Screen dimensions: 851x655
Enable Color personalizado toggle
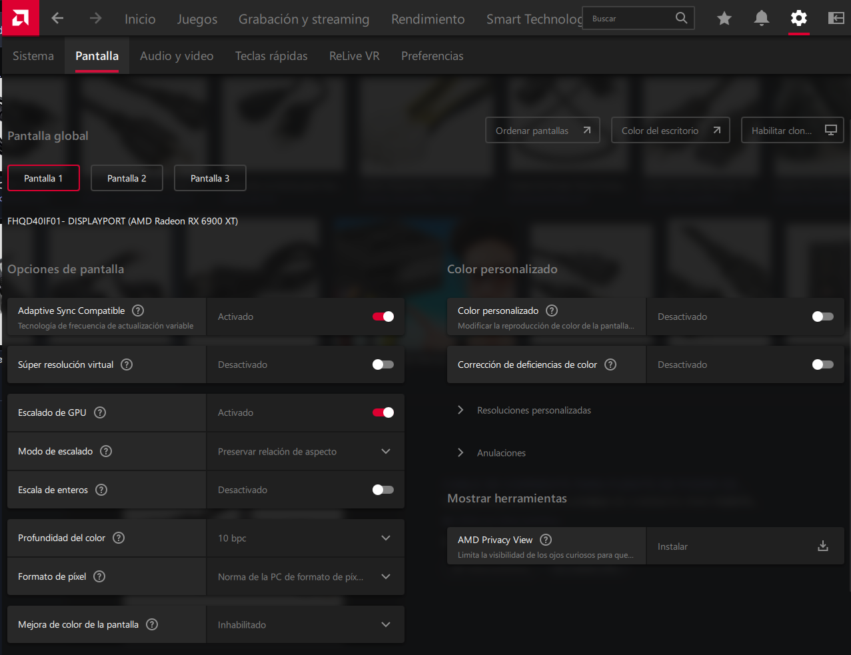point(823,317)
